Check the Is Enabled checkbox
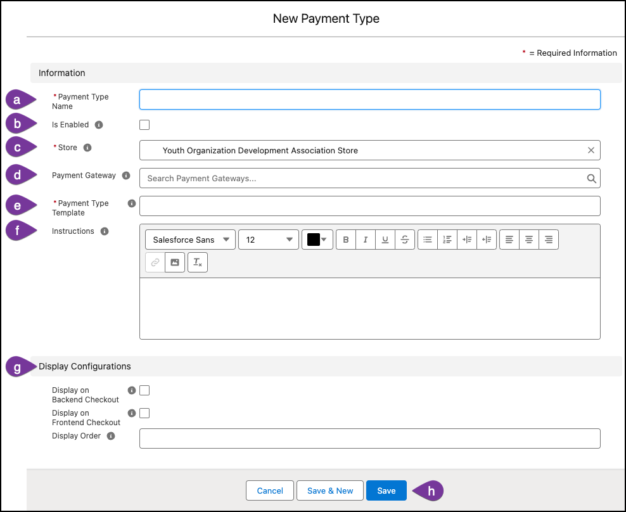The image size is (626, 512). [x=144, y=124]
